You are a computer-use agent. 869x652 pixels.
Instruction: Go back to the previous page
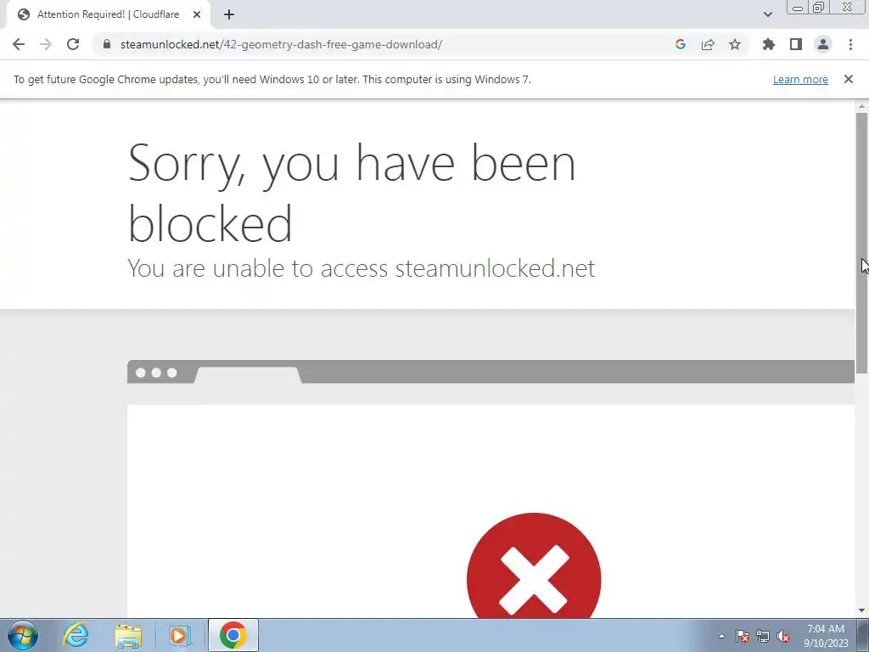[19, 44]
